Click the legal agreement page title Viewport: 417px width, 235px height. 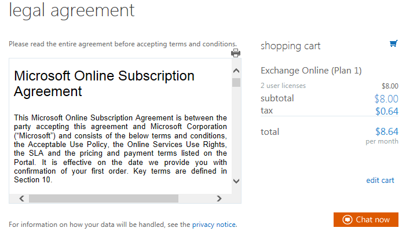click(x=72, y=10)
